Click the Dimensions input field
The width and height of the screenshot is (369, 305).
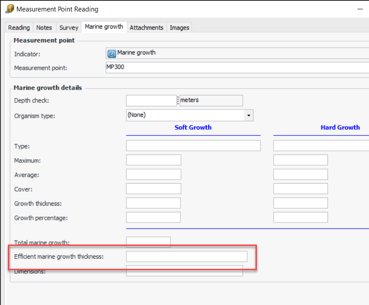click(184, 271)
